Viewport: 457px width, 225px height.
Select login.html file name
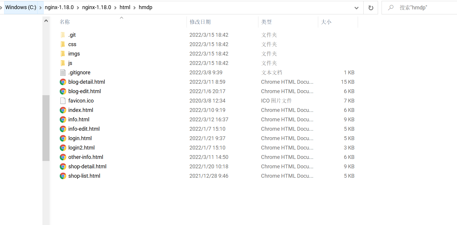80,138
